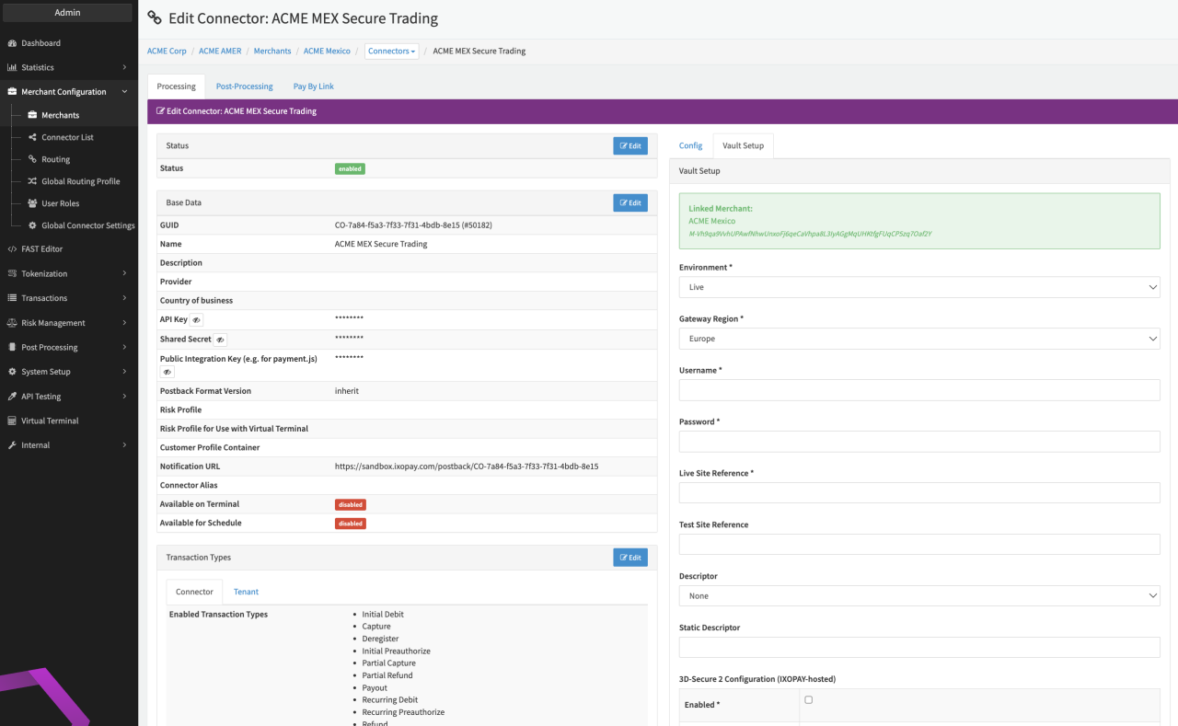Click the Username input field
Viewport: 1178px width, 726px height.
point(918,390)
